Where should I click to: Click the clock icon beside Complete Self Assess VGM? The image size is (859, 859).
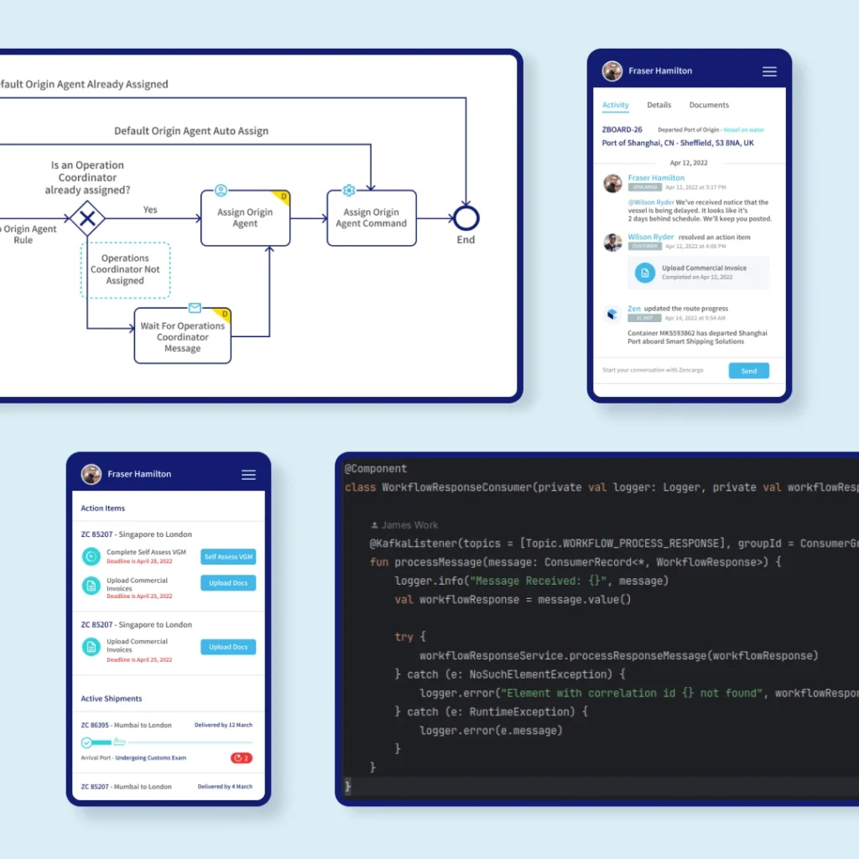click(x=91, y=556)
